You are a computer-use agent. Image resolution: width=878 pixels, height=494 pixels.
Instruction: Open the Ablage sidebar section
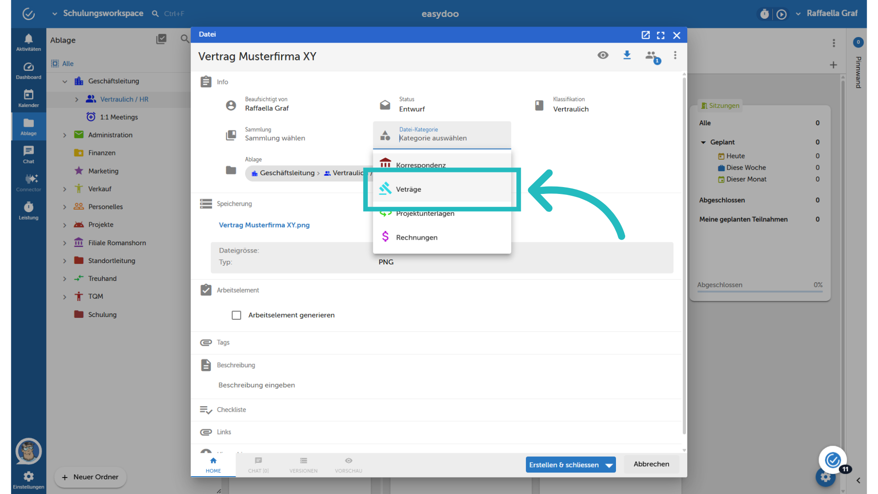[28, 127]
